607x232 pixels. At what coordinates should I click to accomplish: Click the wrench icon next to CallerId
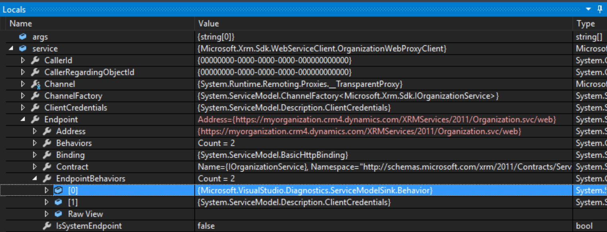click(35, 61)
